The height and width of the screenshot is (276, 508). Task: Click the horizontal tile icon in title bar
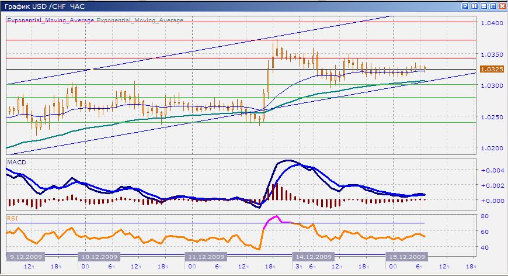[483, 6]
